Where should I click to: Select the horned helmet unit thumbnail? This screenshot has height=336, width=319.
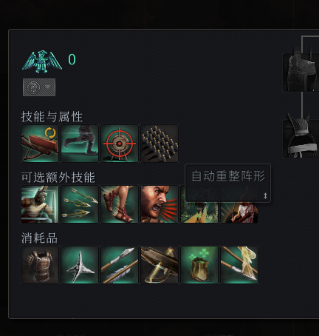pyautogui.click(x=301, y=139)
